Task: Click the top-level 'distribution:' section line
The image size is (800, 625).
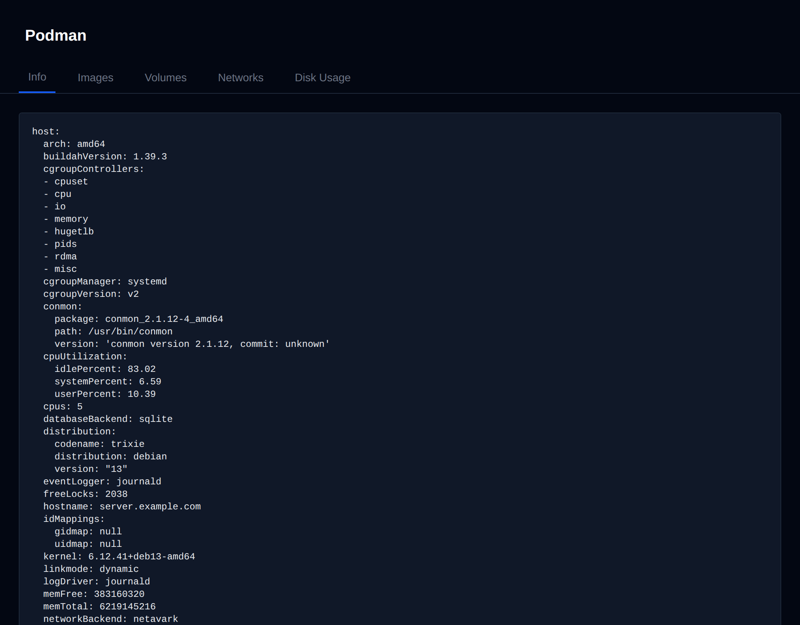Action: [80, 432]
